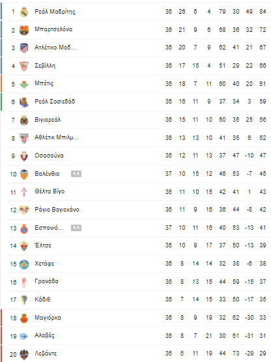
Task: Click the Mallorca club crest
Action: (x=24, y=318)
